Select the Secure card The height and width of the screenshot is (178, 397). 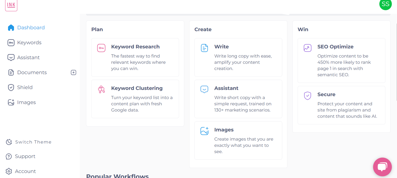click(341, 105)
